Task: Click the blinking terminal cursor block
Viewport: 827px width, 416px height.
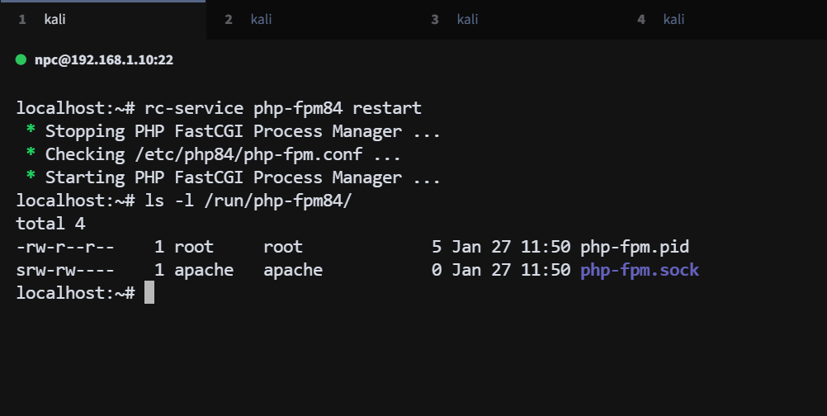Action: point(149,292)
